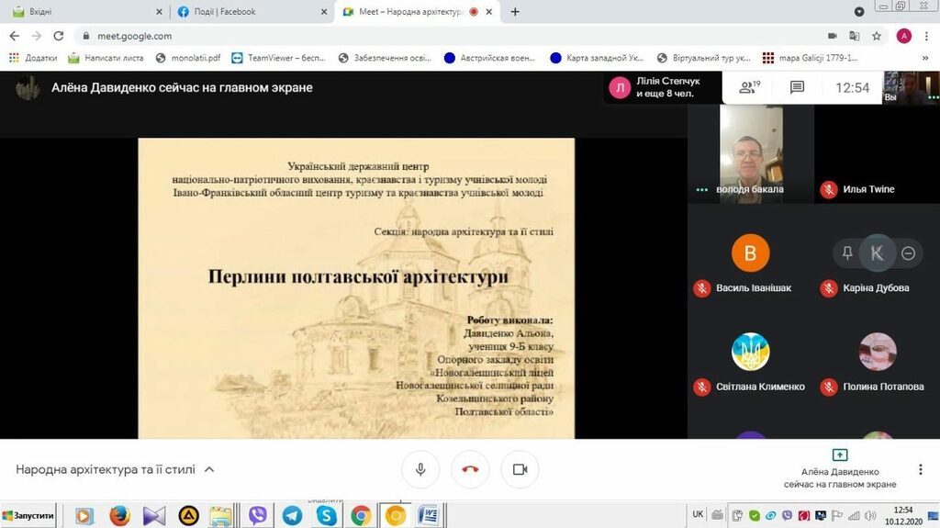Image resolution: width=940 pixels, height=528 pixels.
Task: Switch to the Вхідні mail tab
Action: click(83, 12)
